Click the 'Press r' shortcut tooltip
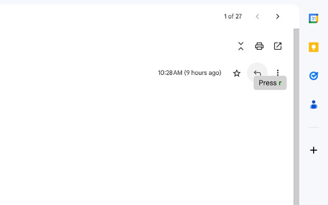The height and width of the screenshot is (205, 328). tap(270, 83)
